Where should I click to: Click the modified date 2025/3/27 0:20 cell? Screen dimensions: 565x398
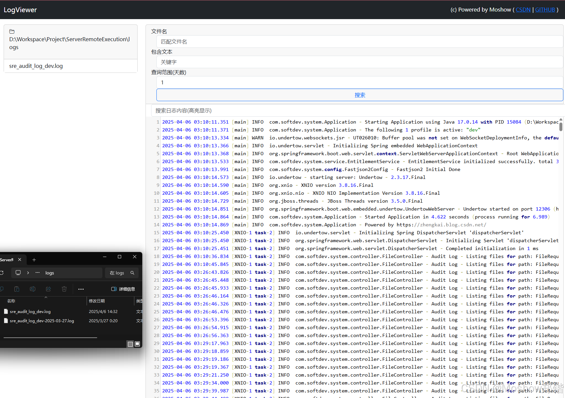103,321
